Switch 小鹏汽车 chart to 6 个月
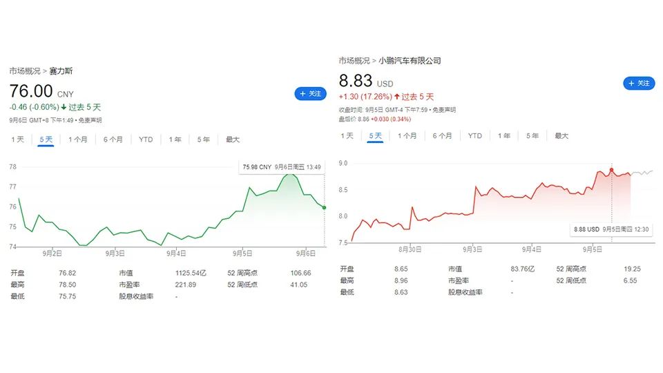This screenshot has width=663, height=373. point(442,136)
